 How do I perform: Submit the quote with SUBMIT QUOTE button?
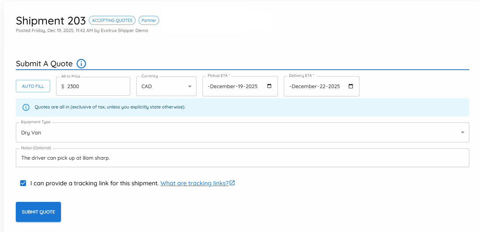(38, 212)
